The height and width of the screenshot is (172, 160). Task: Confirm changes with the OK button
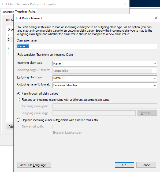click(124, 165)
